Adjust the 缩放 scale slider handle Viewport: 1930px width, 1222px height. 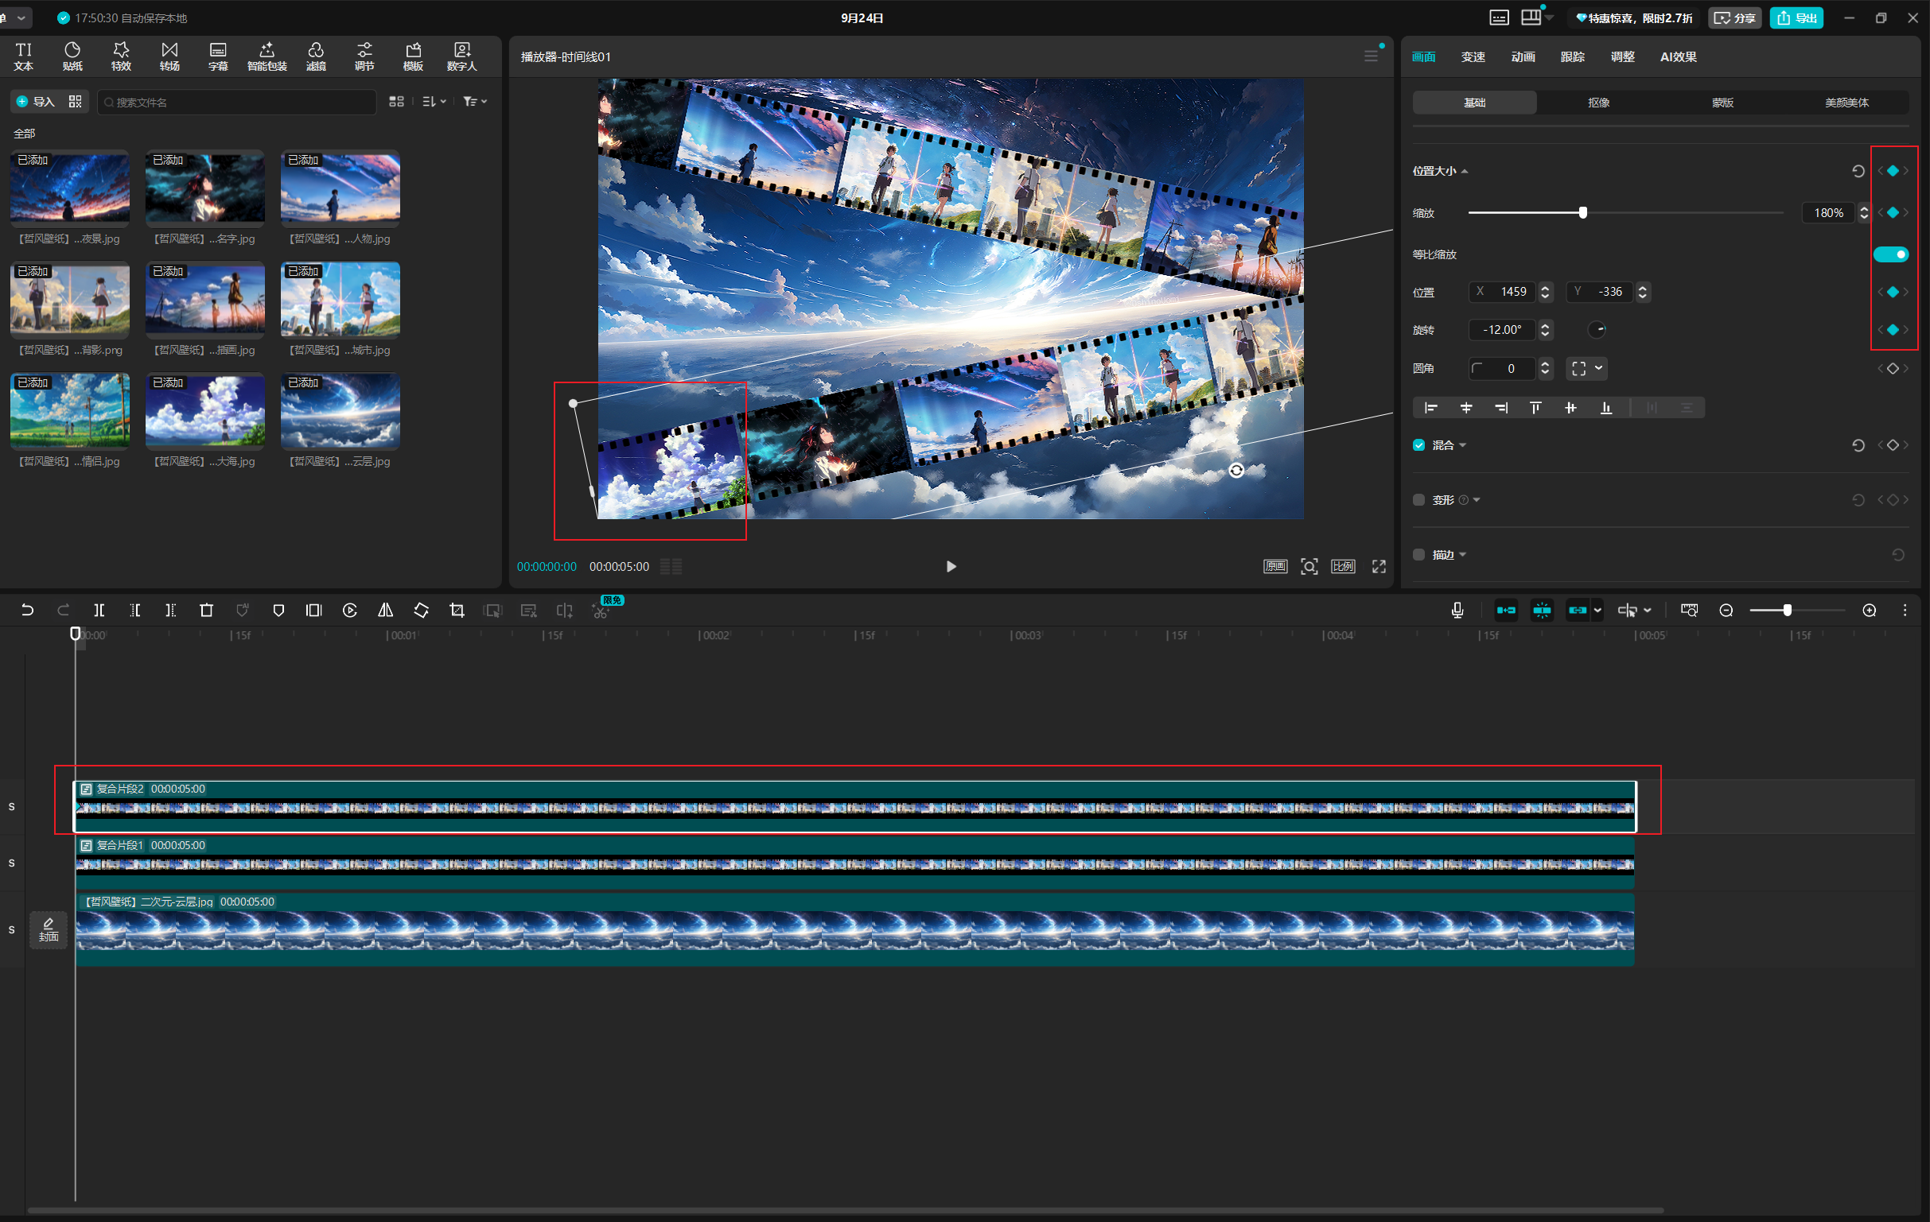[x=1583, y=213]
